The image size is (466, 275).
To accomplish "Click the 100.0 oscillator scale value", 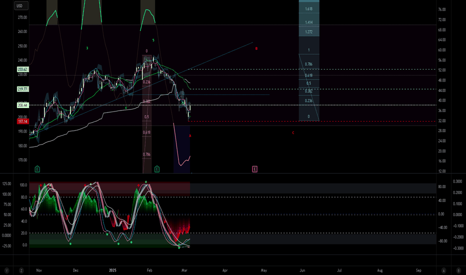I will 23,185.
